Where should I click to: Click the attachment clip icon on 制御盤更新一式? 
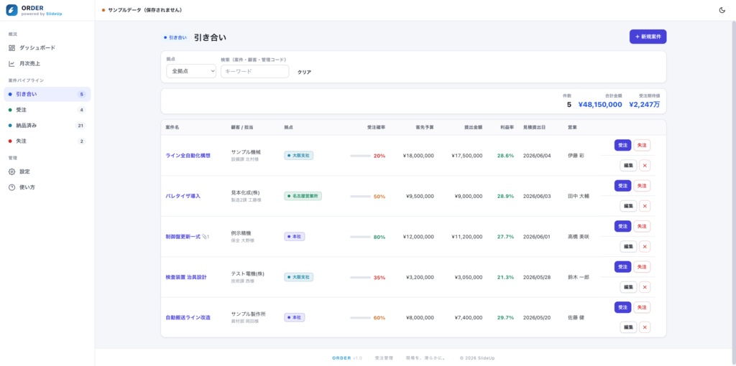coord(205,237)
